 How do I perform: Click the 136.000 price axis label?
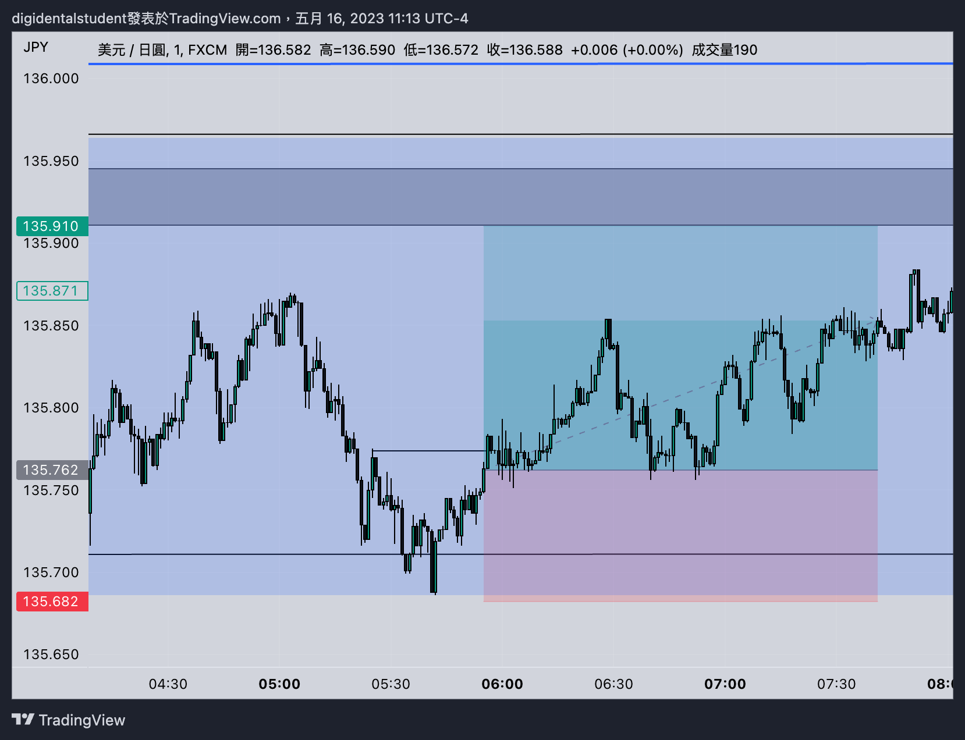pyautogui.click(x=51, y=79)
